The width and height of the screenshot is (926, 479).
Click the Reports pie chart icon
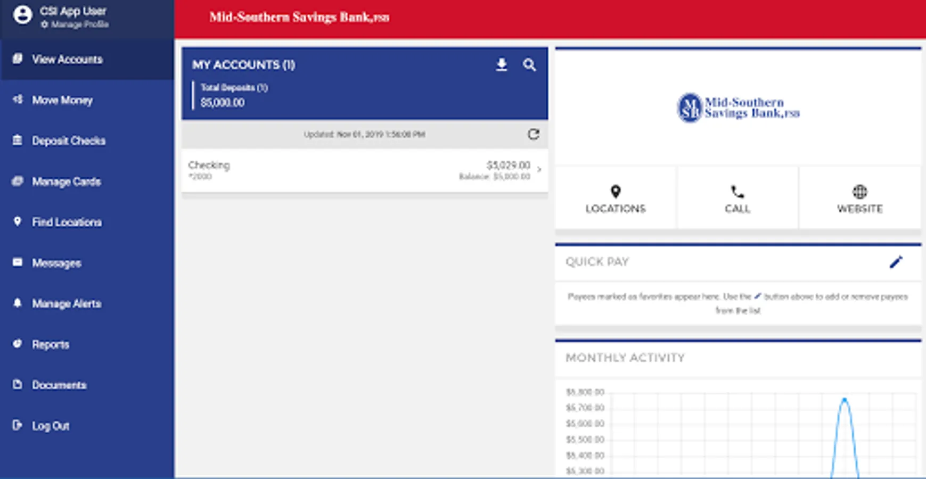[x=18, y=344]
